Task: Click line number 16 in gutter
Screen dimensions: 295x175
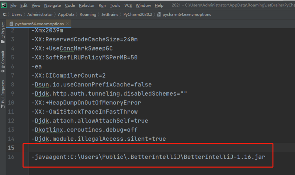Action: tap(11, 157)
